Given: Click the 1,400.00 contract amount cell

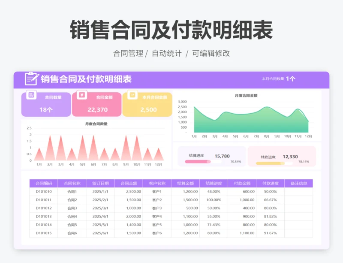Looking at the screenshot, I should [x=129, y=225].
